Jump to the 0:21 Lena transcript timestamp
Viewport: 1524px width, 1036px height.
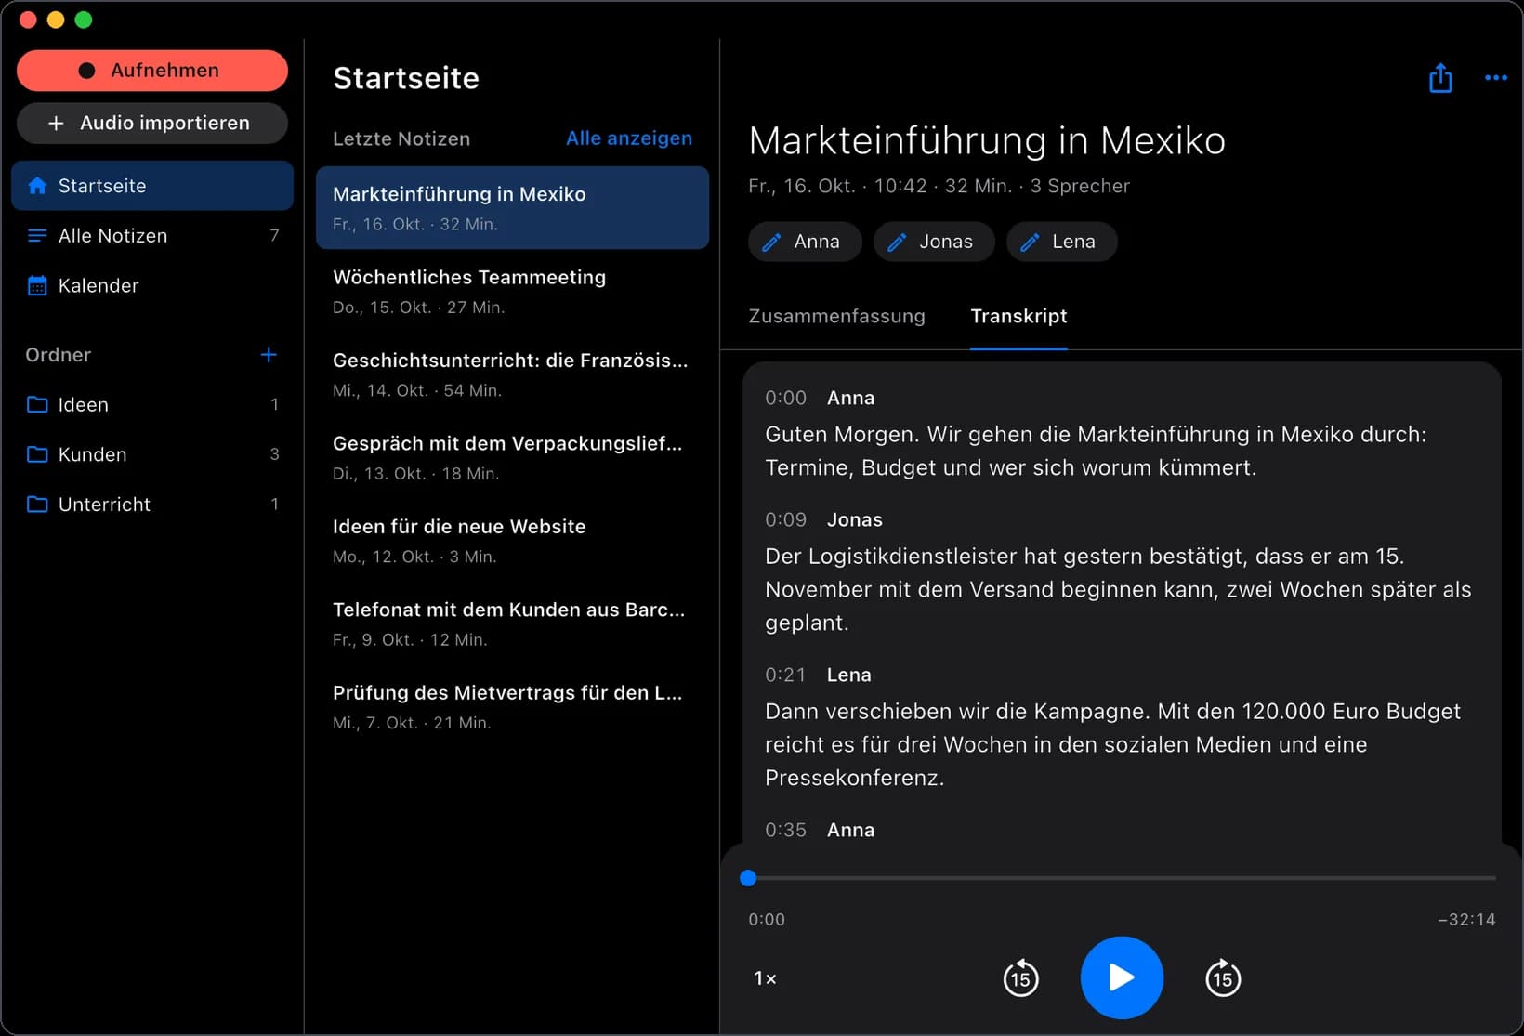coord(785,675)
